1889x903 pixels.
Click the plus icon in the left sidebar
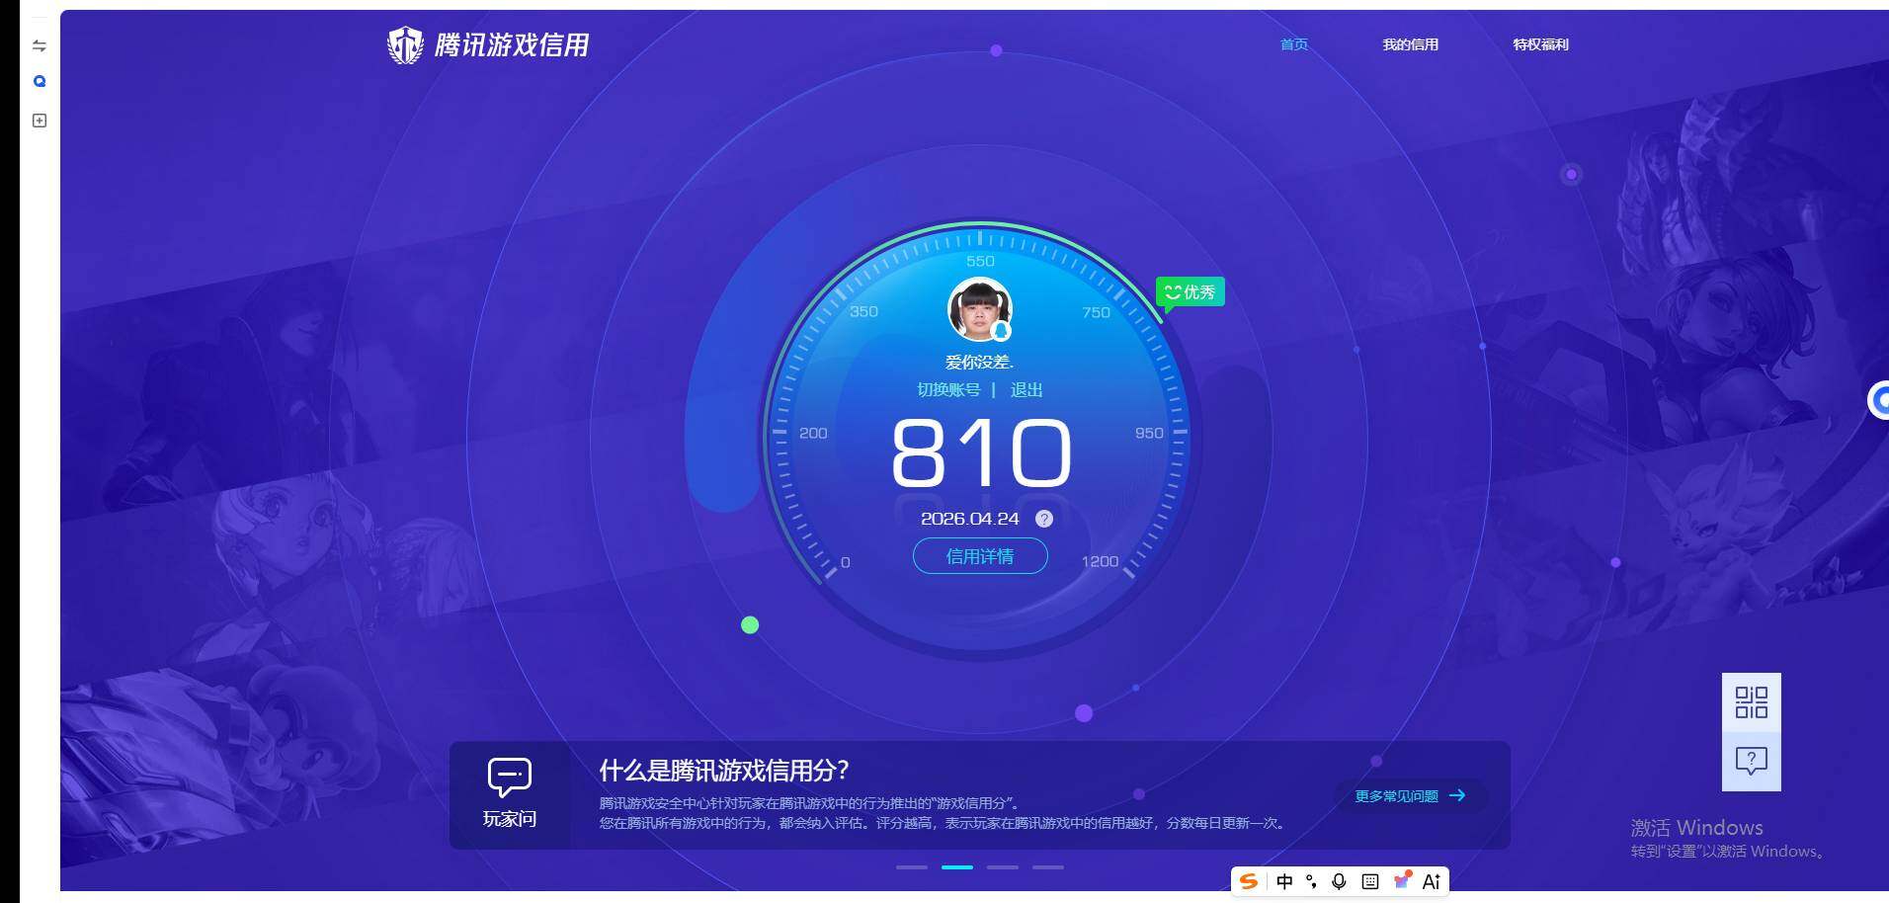pos(40,120)
